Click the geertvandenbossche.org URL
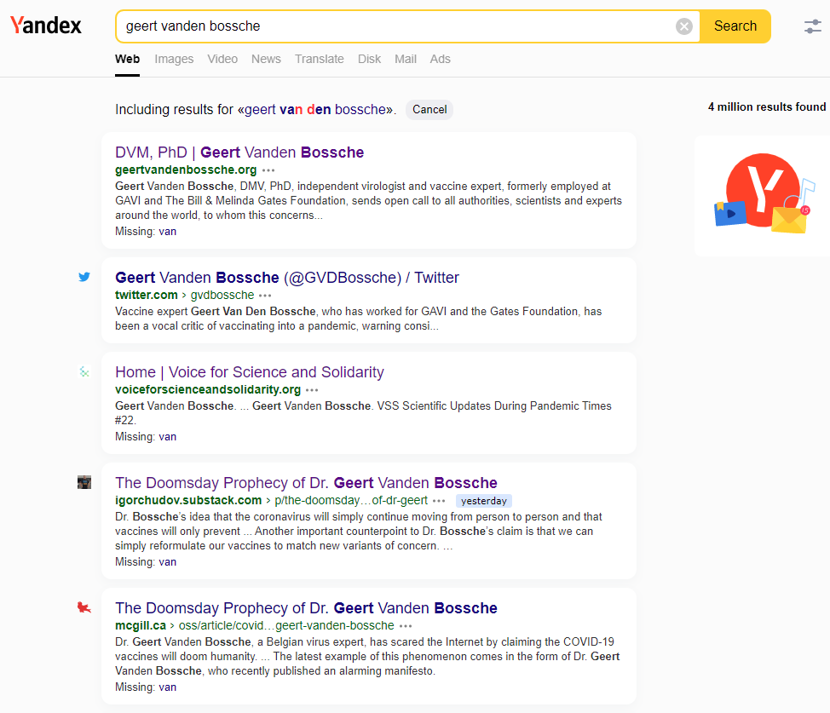 click(186, 170)
